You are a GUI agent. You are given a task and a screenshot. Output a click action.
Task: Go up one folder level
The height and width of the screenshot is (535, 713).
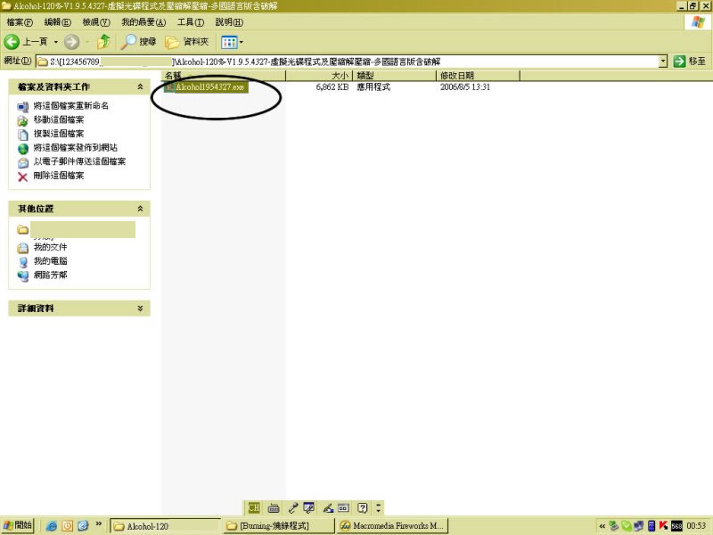point(103,42)
